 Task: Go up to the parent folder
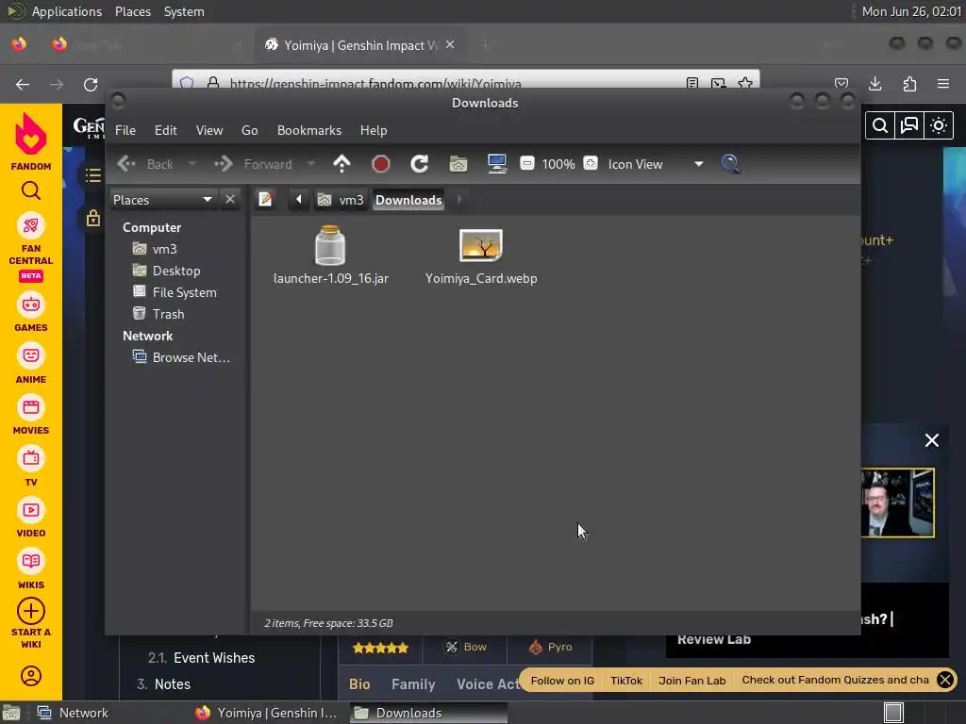[x=341, y=164]
